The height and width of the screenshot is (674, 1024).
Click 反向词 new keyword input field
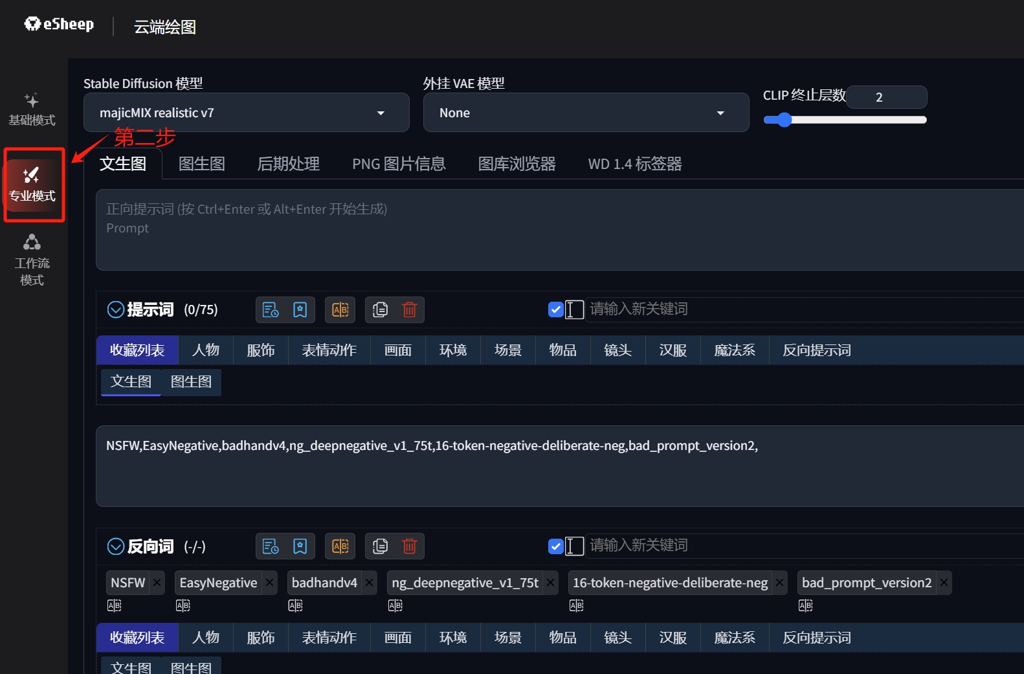[805, 546]
